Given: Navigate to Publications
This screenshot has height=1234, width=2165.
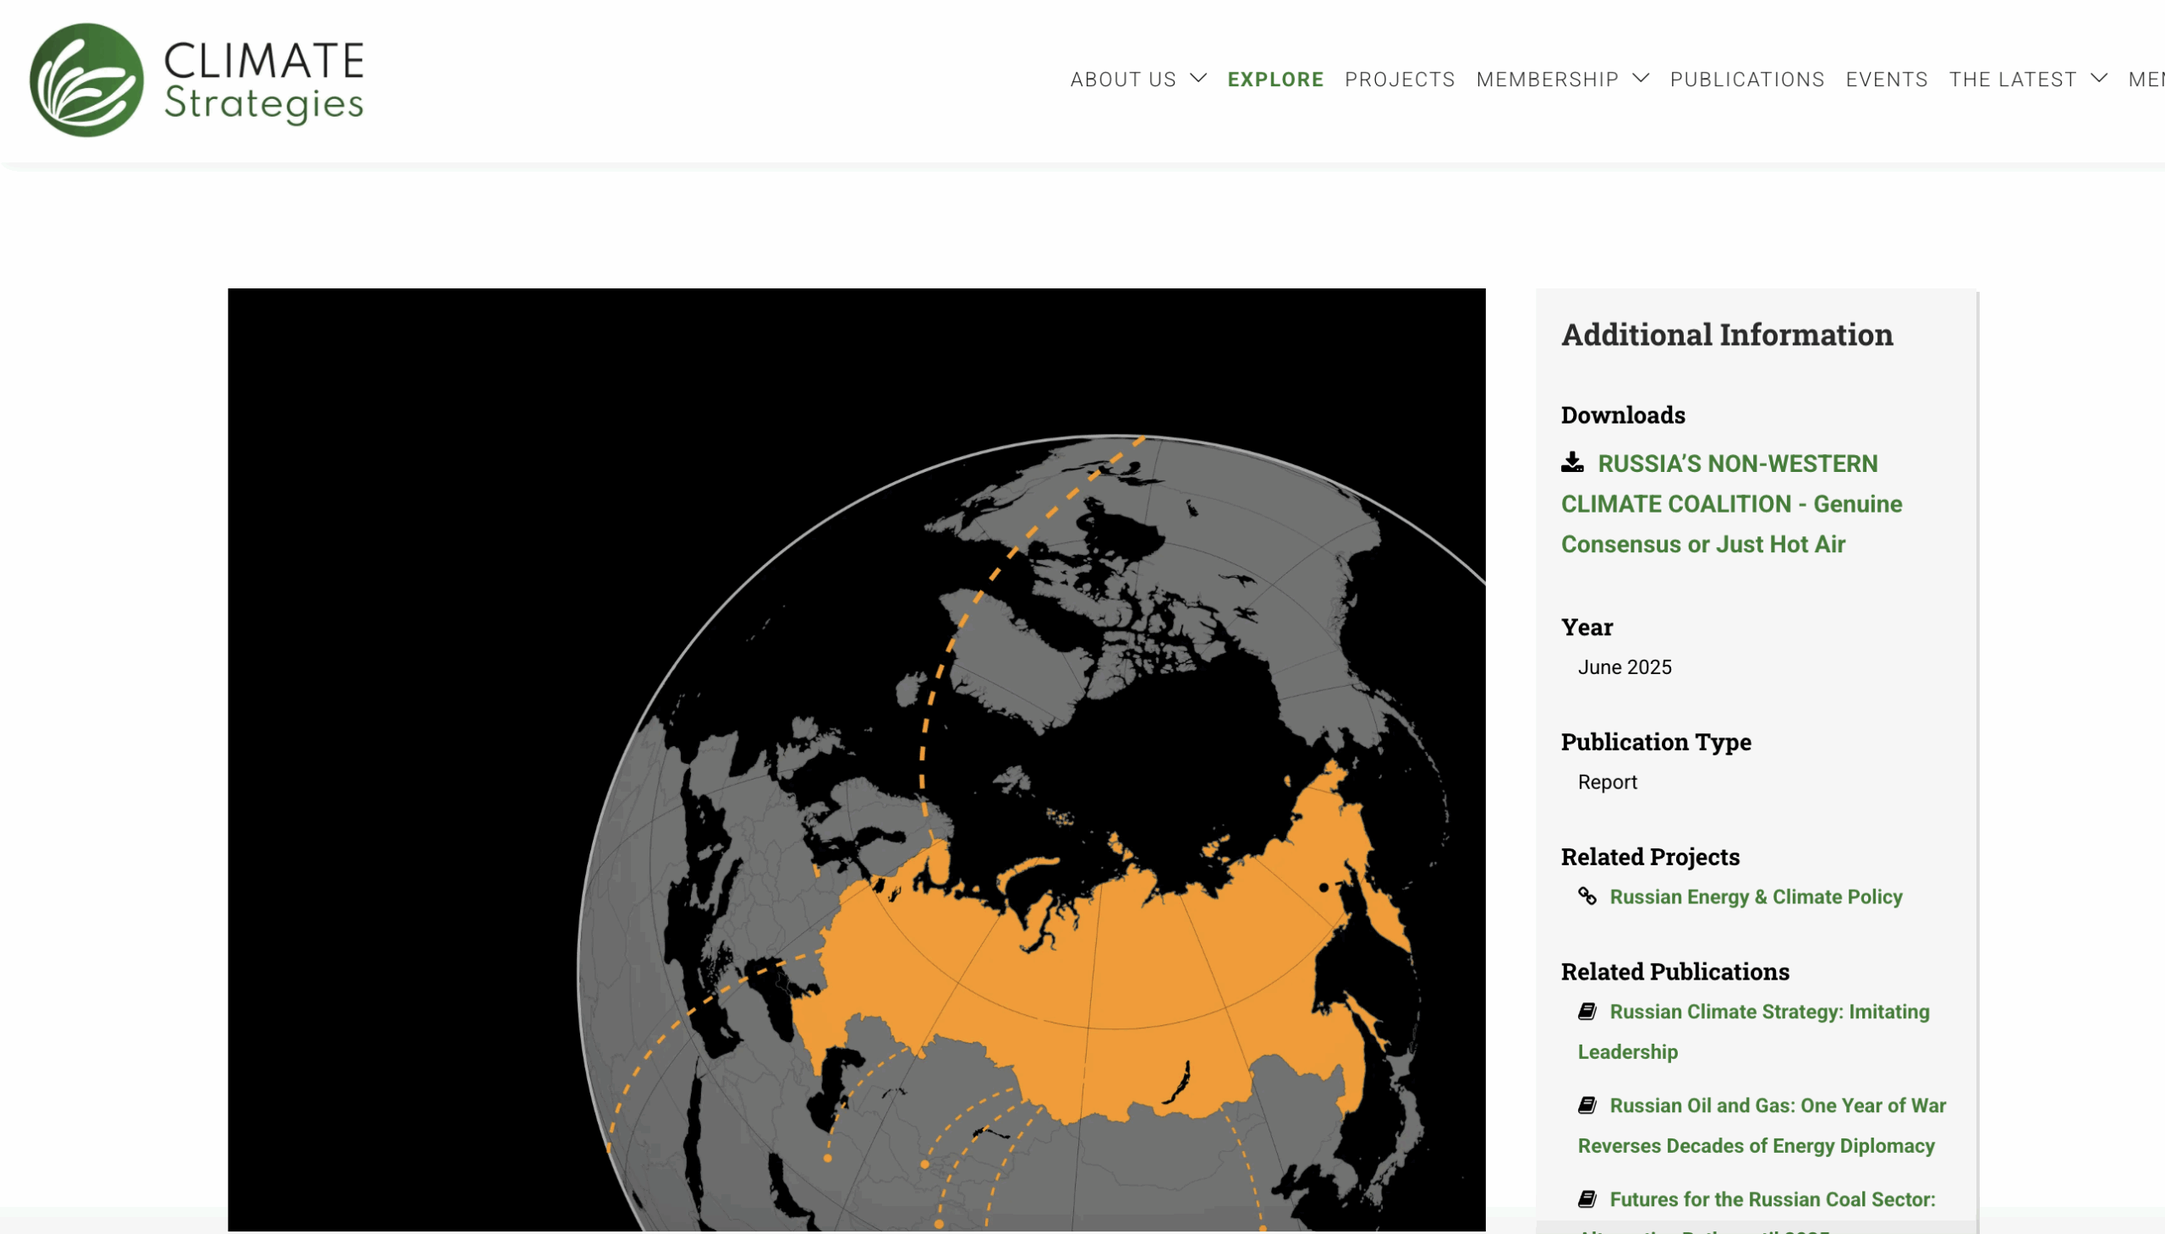Looking at the screenshot, I should (x=1747, y=80).
